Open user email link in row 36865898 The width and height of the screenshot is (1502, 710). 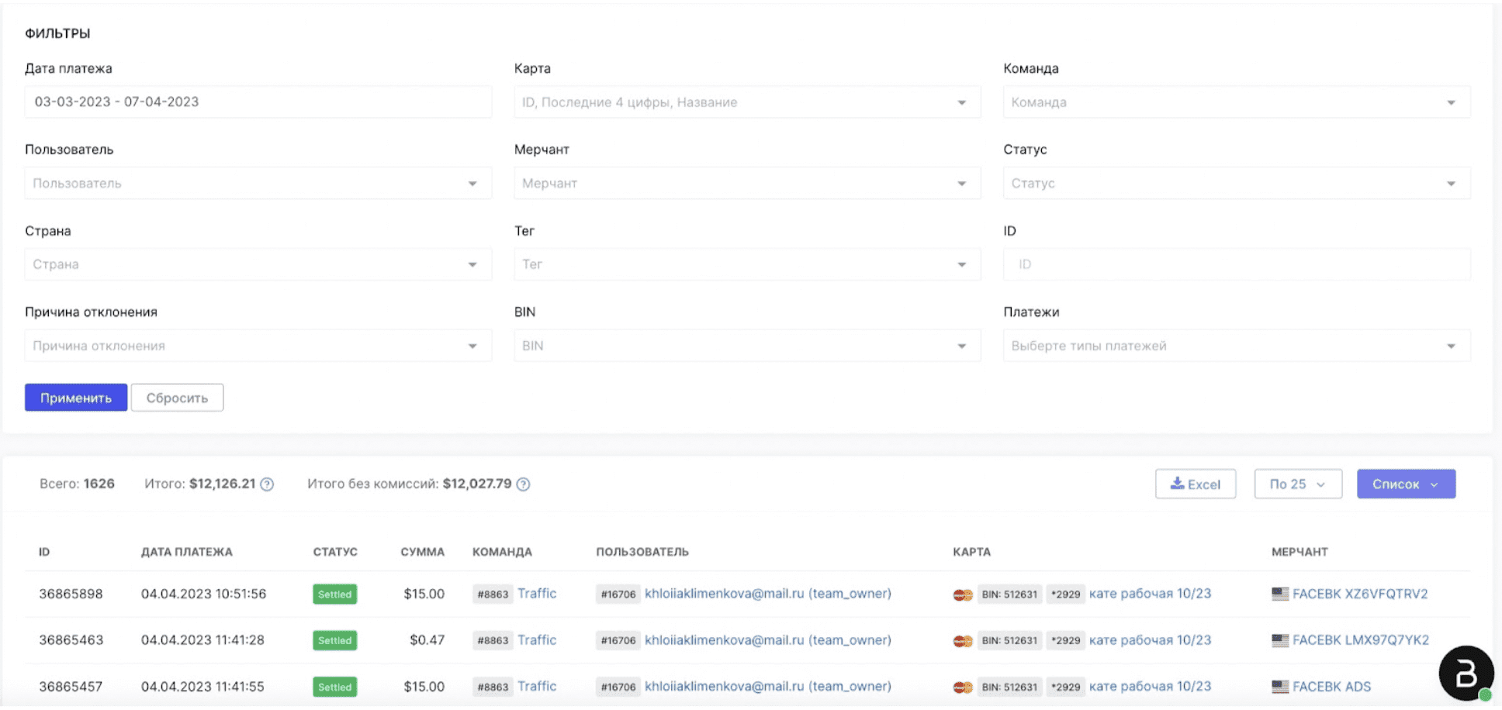pyautogui.click(x=768, y=594)
